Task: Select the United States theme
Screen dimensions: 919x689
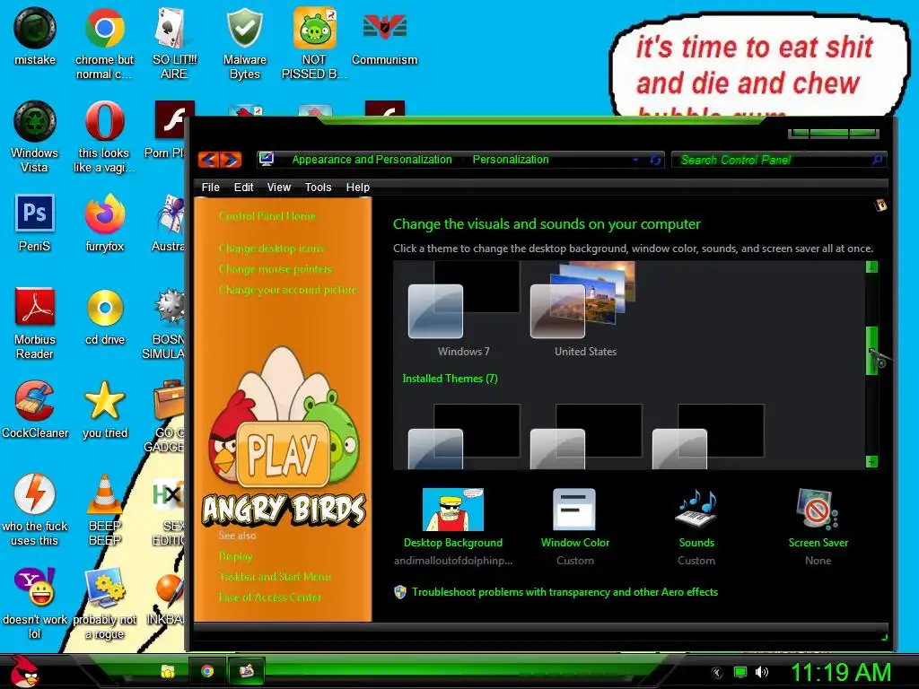Action: click(585, 310)
